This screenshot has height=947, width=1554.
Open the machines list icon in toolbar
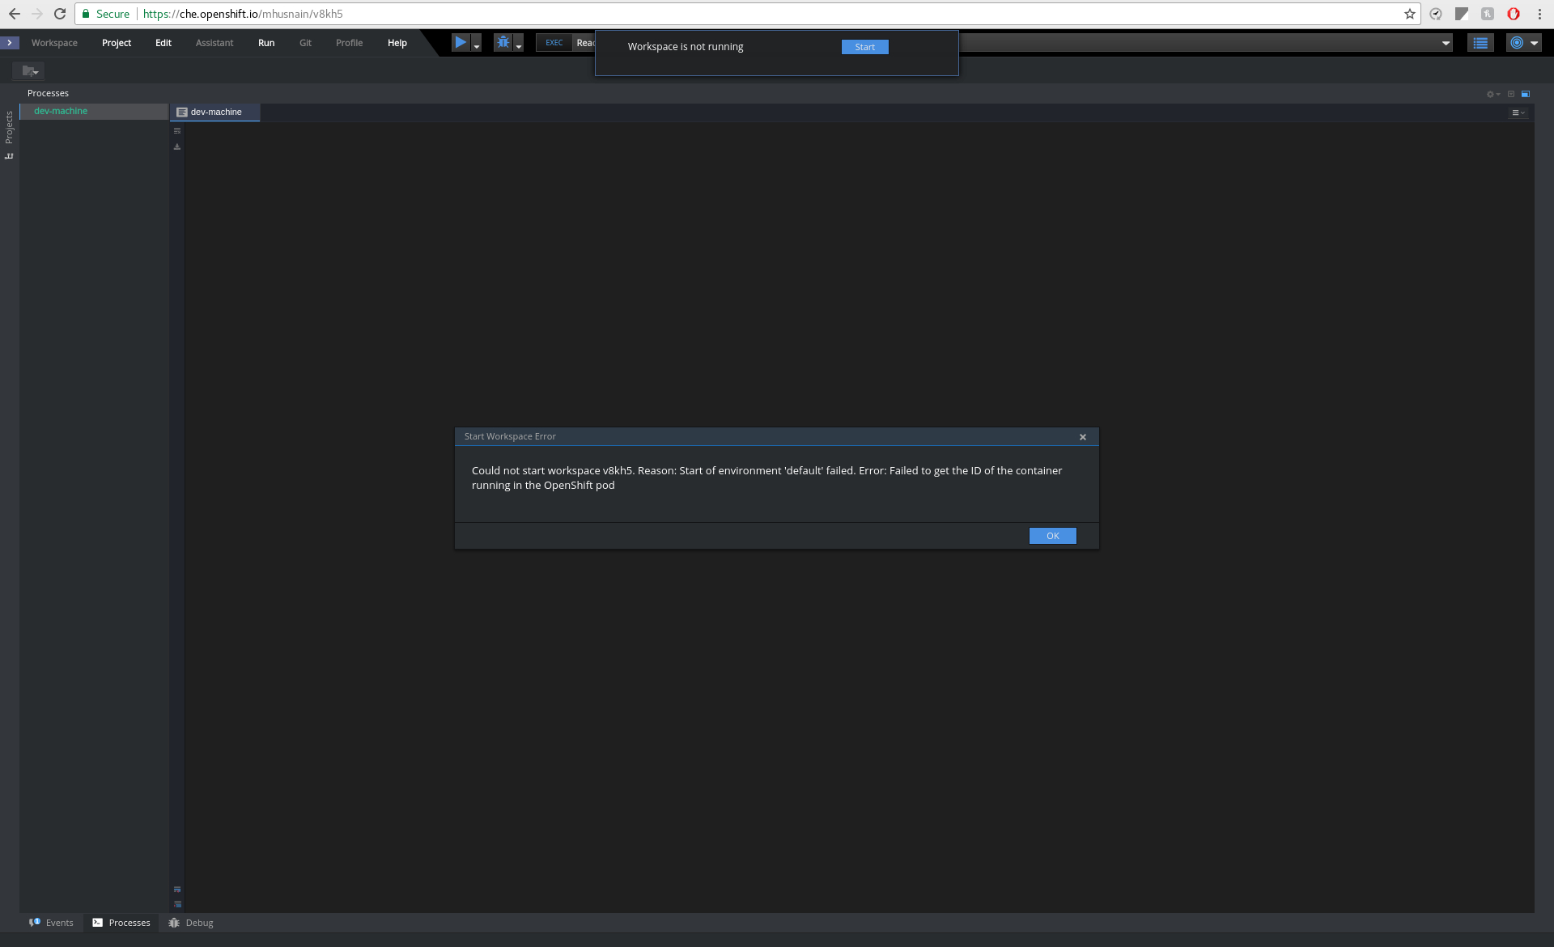[1480, 42]
